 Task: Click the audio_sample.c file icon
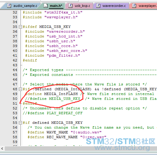(x=9, y=6)
